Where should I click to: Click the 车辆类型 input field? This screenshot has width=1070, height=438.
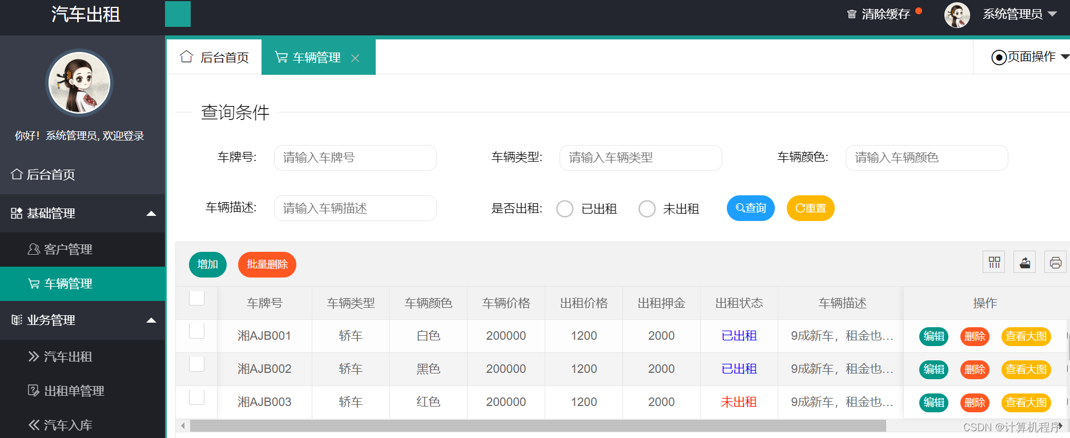coord(641,158)
